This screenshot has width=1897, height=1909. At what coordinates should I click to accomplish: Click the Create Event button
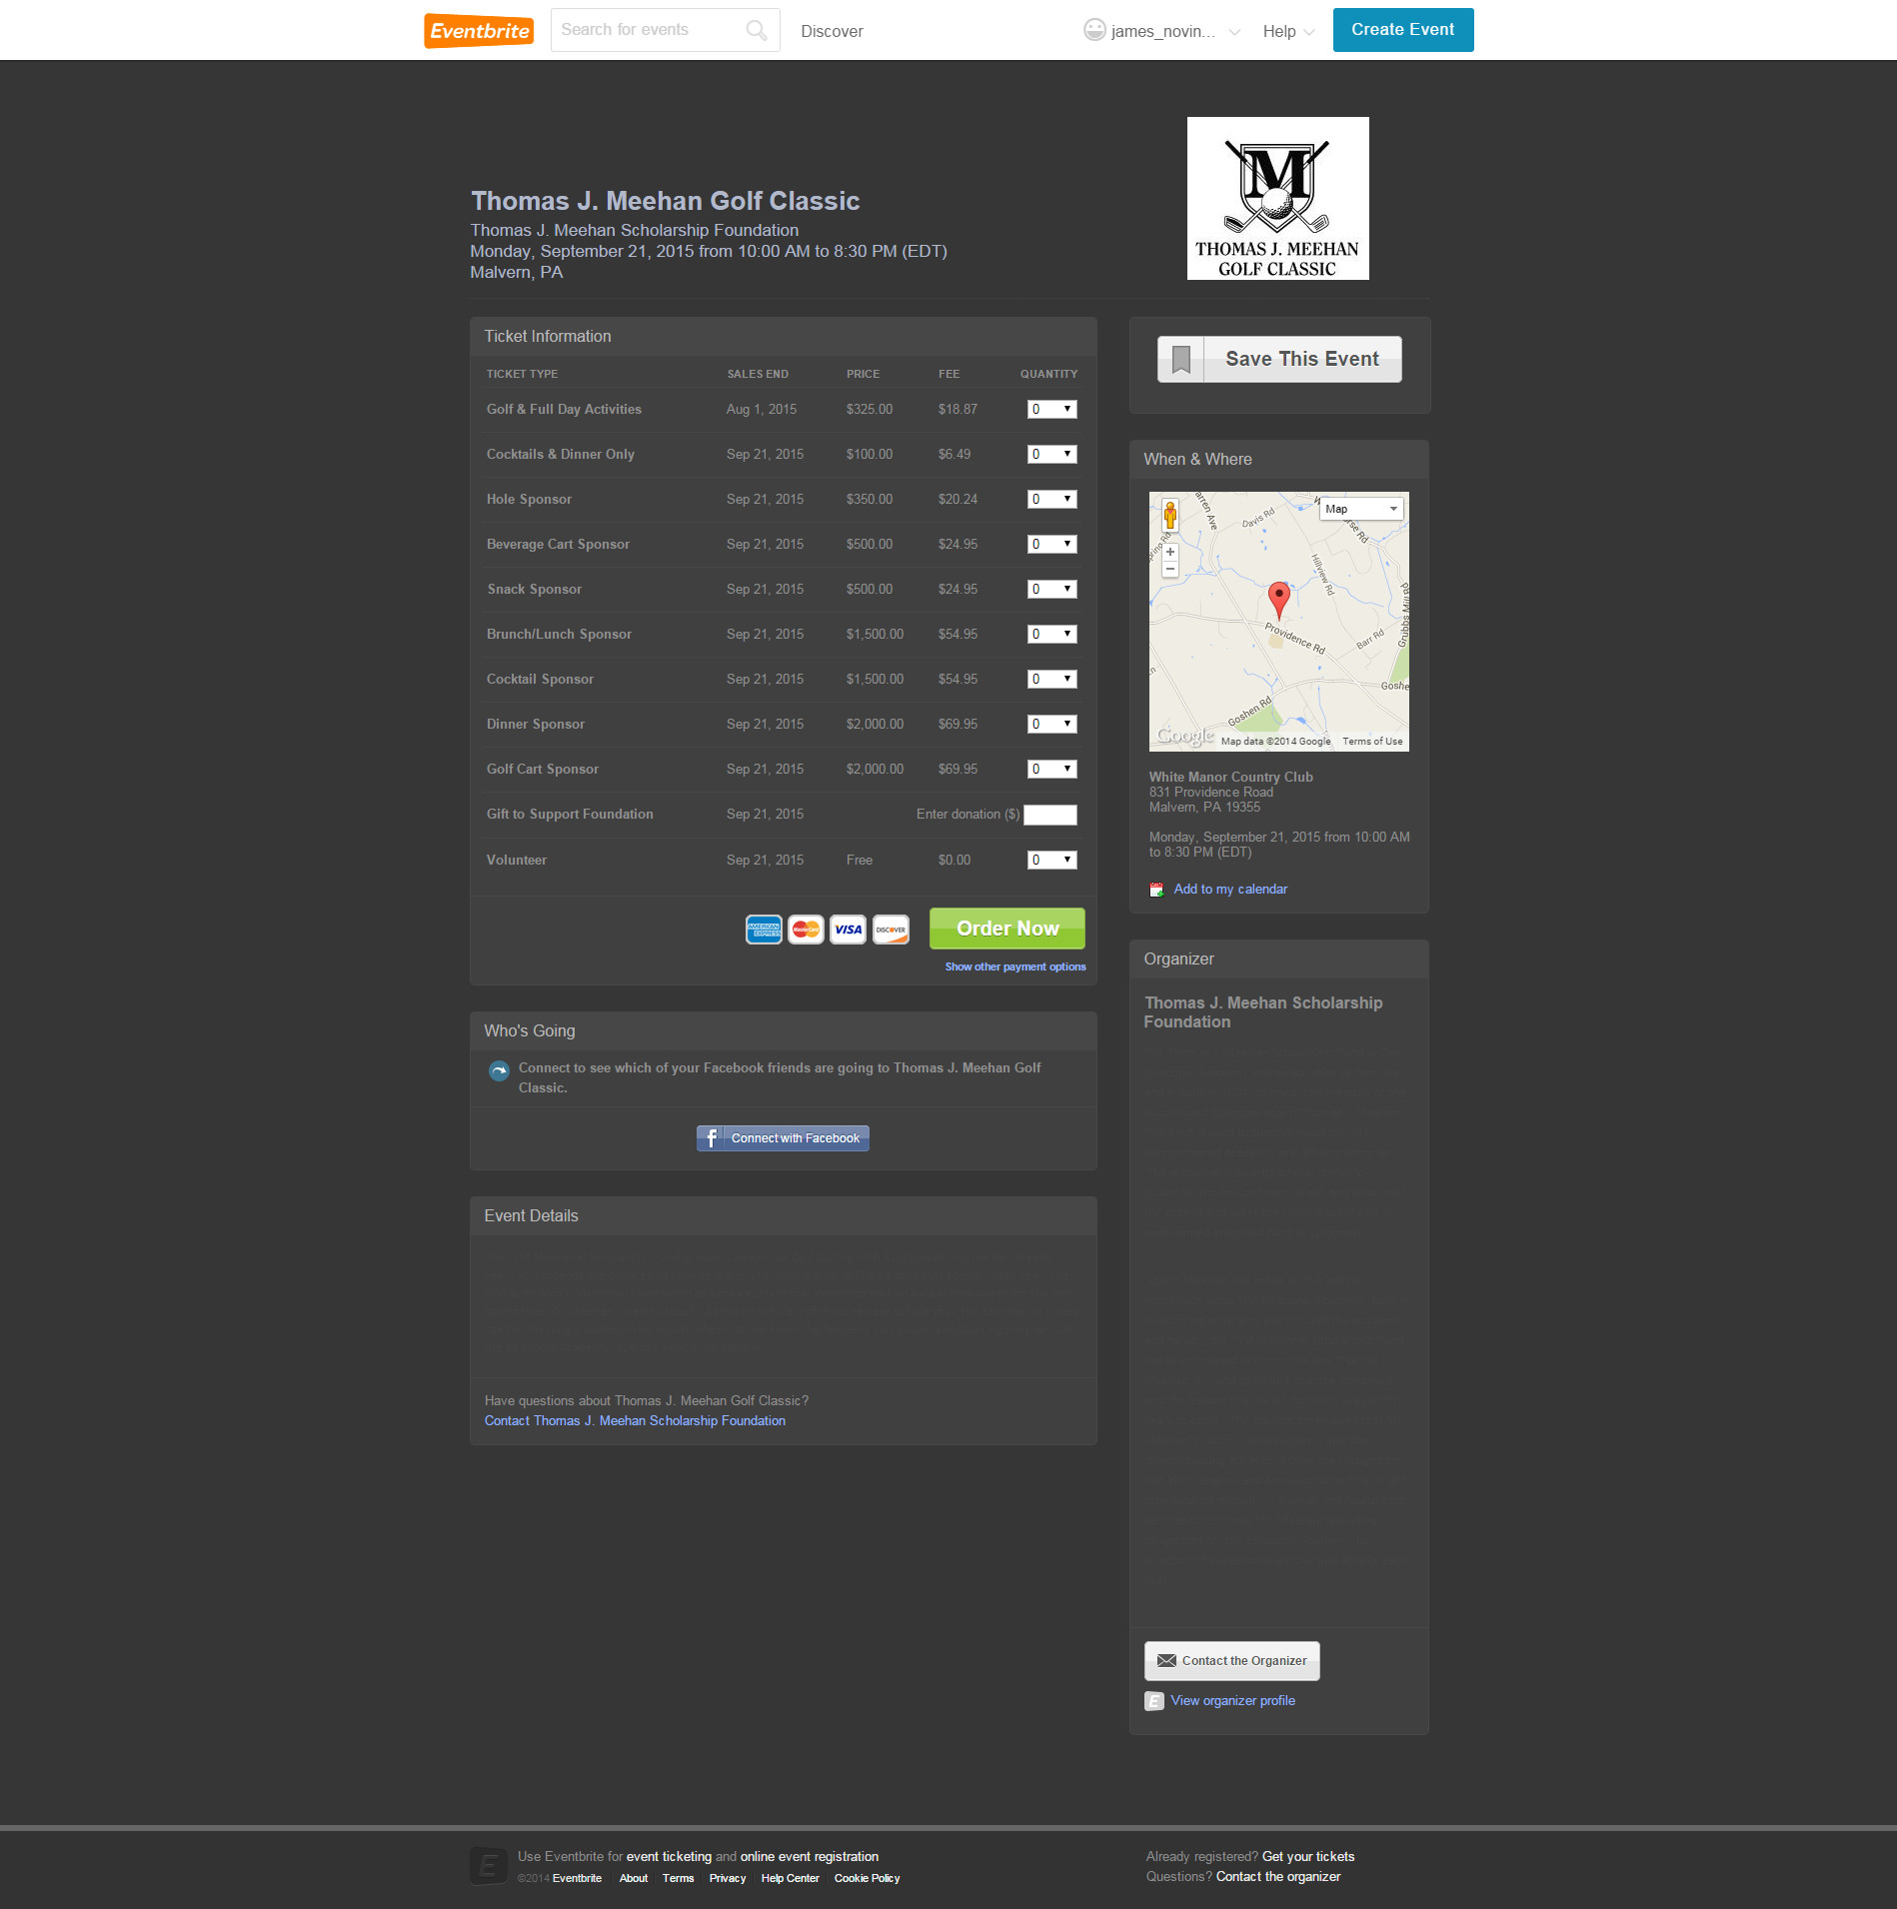tap(1402, 30)
